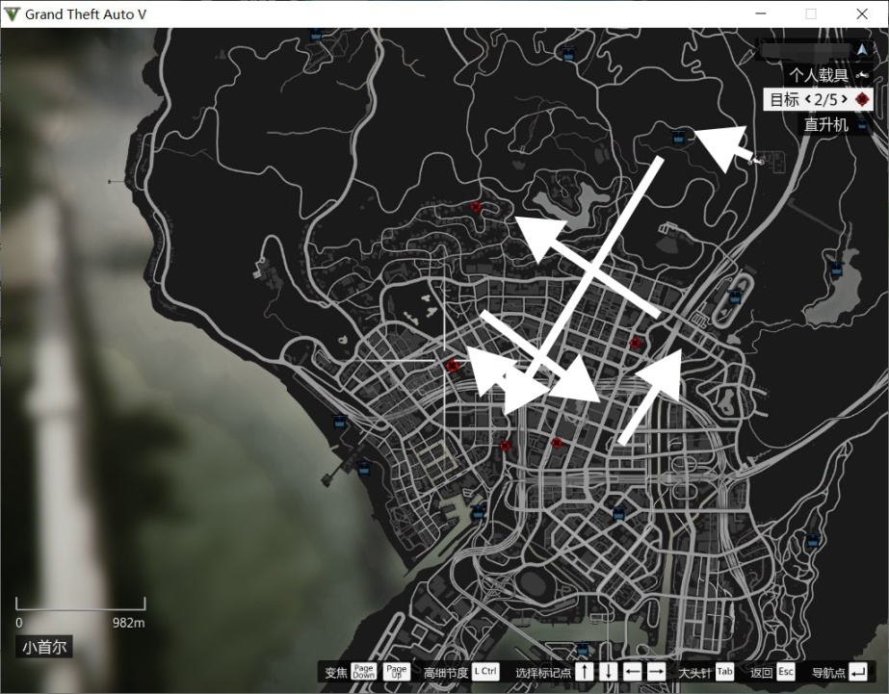The image size is (889, 694).
Task: Click the down arrow key hint
Action: coord(609,672)
